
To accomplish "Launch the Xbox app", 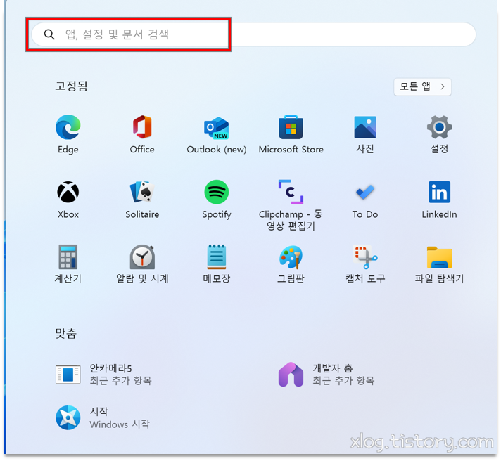I will pyautogui.click(x=68, y=192).
